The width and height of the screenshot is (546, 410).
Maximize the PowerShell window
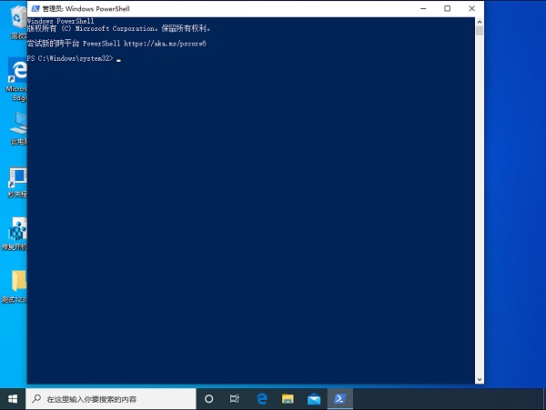tap(448, 8)
